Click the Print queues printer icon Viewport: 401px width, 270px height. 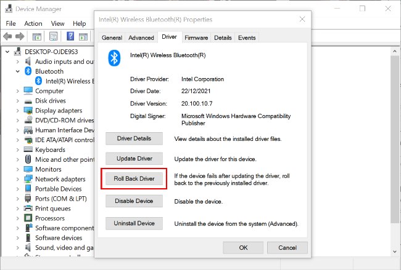pos(28,208)
